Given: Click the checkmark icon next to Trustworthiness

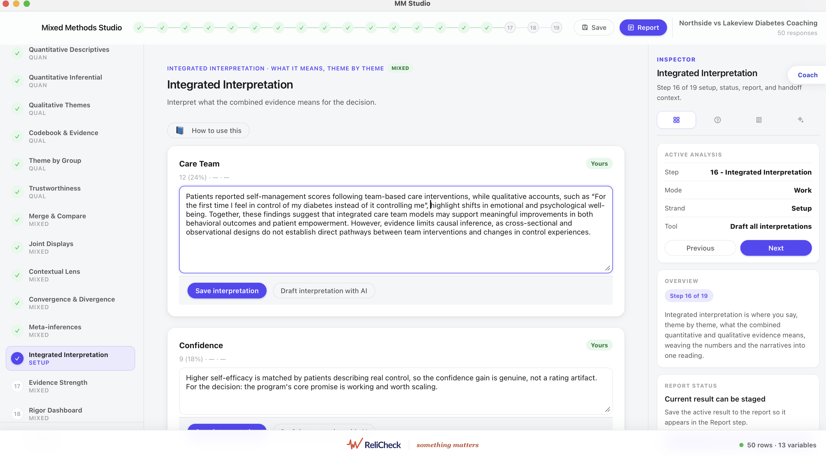Looking at the screenshot, I should point(17,192).
